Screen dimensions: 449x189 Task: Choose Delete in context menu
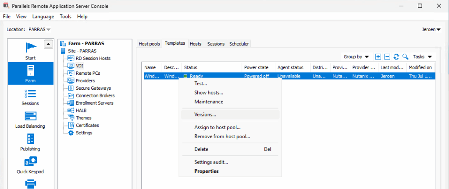point(230,149)
